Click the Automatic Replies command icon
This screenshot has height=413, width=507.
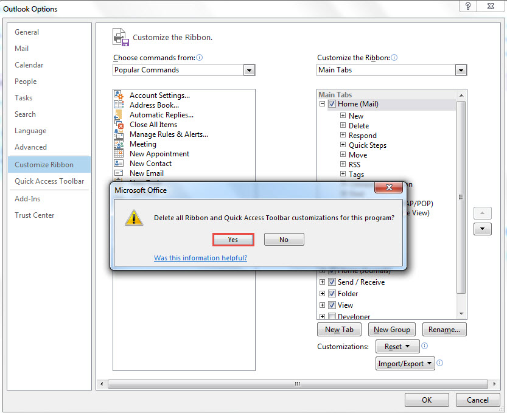[119, 114]
